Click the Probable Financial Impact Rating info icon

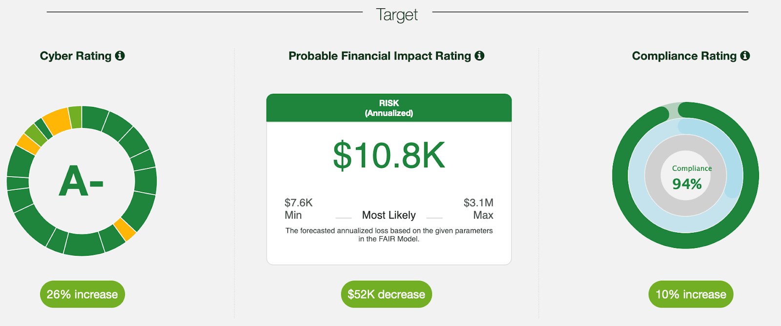point(480,56)
